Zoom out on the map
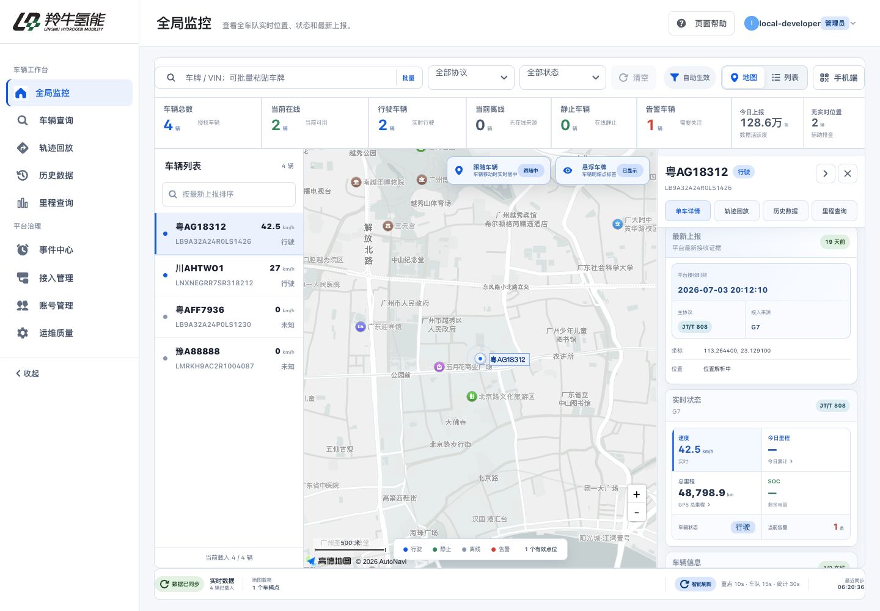This screenshot has height=611, width=880. click(x=636, y=513)
